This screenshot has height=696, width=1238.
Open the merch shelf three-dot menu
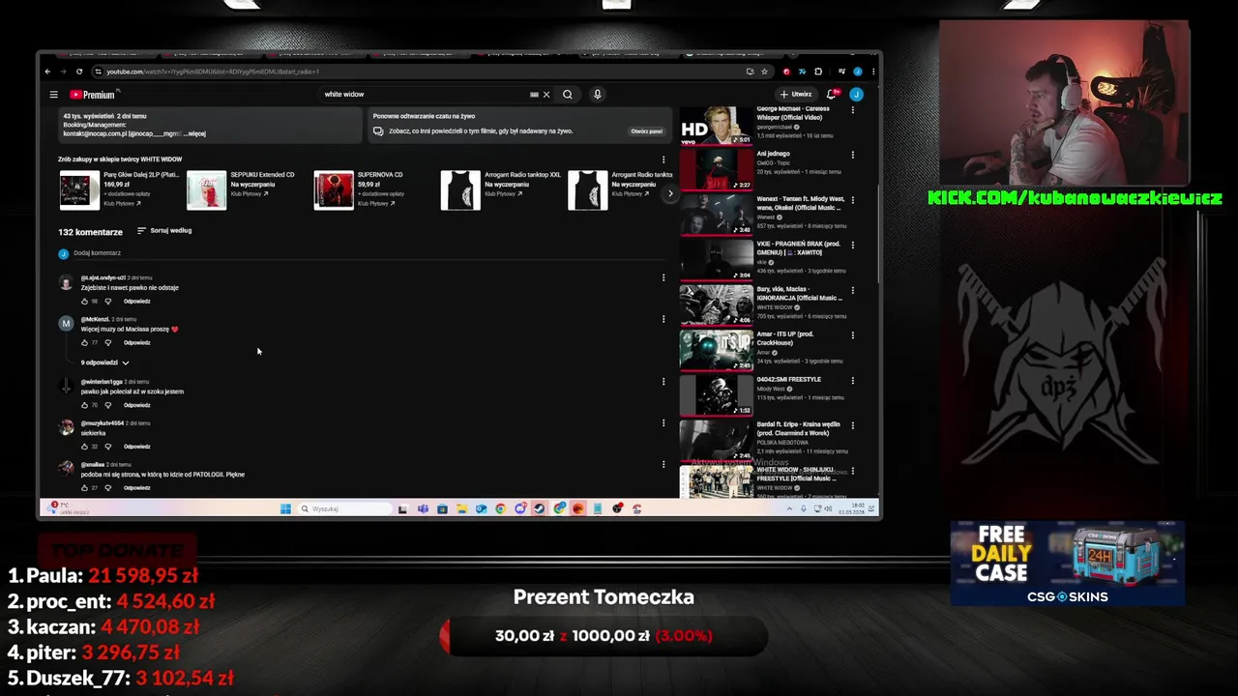pos(663,159)
